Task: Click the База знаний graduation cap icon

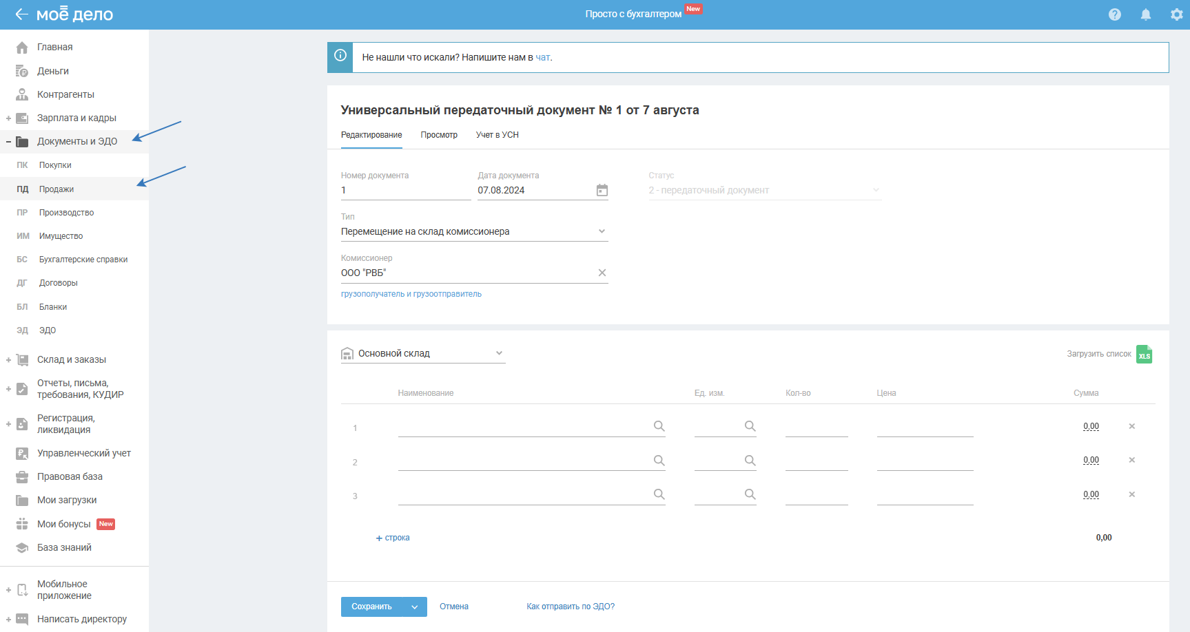Action: tap(22, 547)
